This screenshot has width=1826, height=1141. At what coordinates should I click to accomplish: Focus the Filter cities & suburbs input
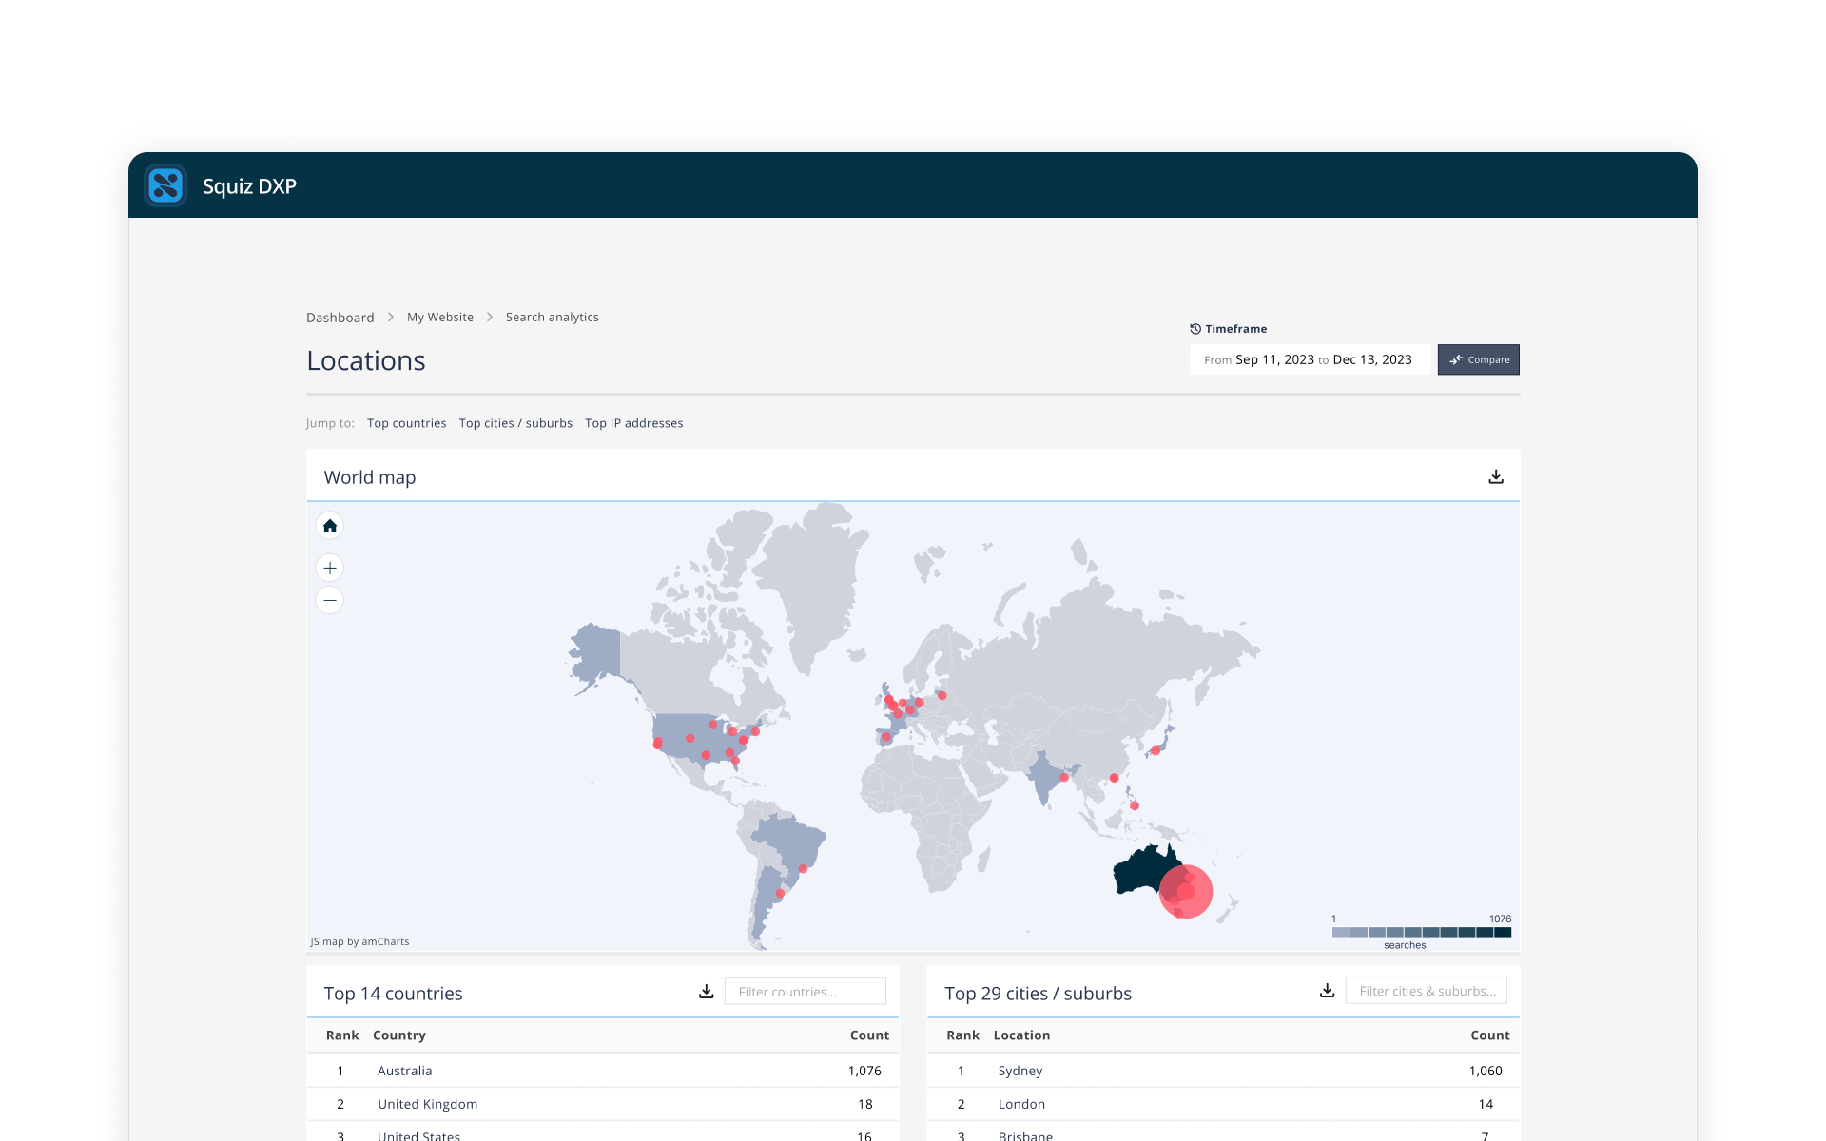tap(1427, 991)
